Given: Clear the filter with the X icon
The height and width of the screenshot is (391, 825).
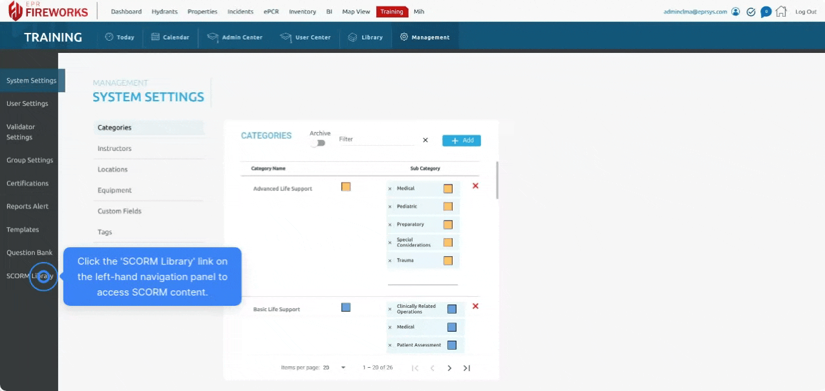Looking at the screenshot, I should point(425,140).
